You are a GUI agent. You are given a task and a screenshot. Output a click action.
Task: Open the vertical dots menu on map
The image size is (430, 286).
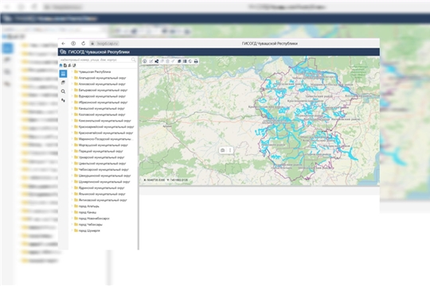pos(230,150)
